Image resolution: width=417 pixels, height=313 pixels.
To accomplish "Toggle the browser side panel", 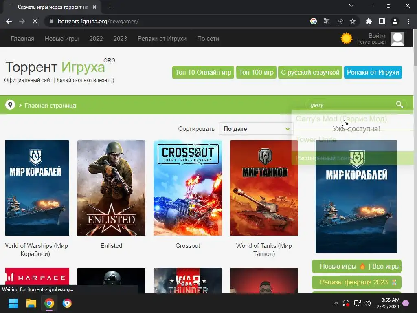I will pyautogui.click(x=382, y=21).
